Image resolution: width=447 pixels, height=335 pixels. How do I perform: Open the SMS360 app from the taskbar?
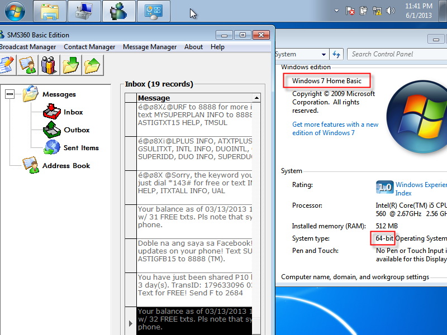[118, 11]
